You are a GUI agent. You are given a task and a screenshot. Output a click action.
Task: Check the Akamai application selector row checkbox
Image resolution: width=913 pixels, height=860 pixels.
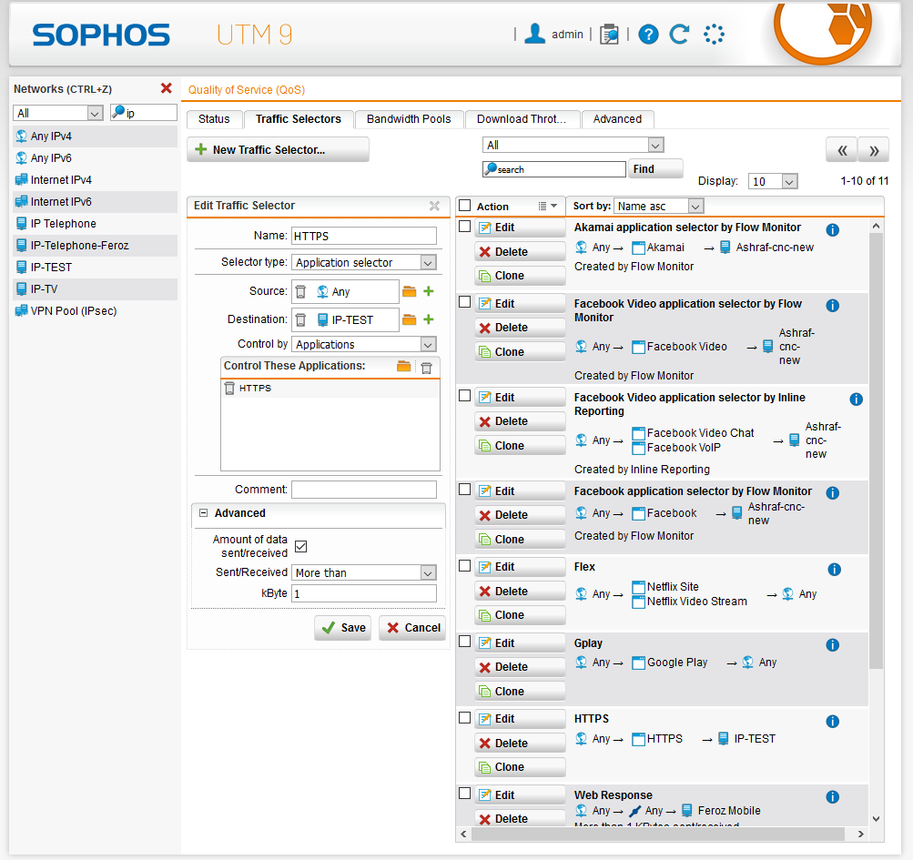[x=464, y=226]
